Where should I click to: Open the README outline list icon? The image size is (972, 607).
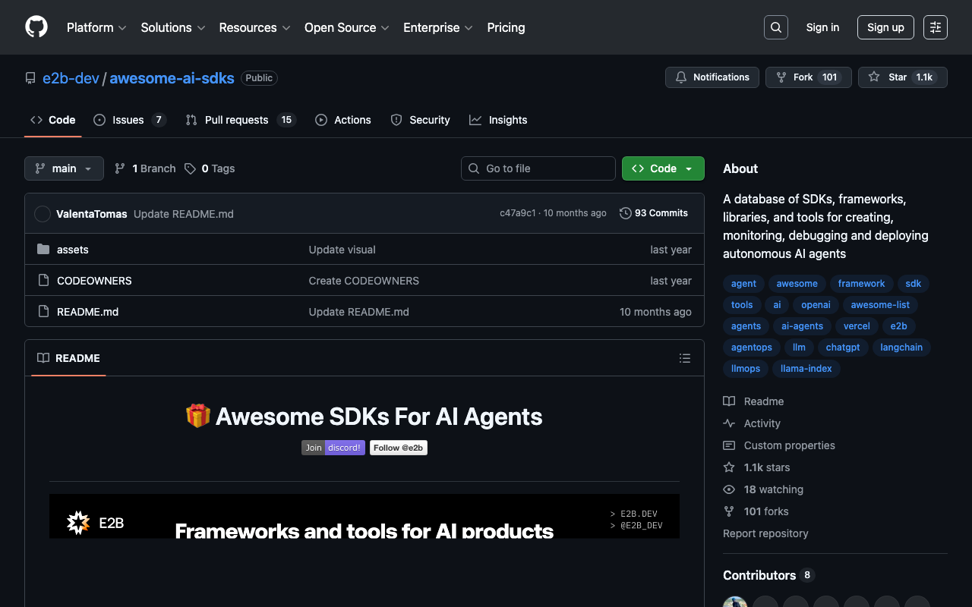click(x=684, y=358)
